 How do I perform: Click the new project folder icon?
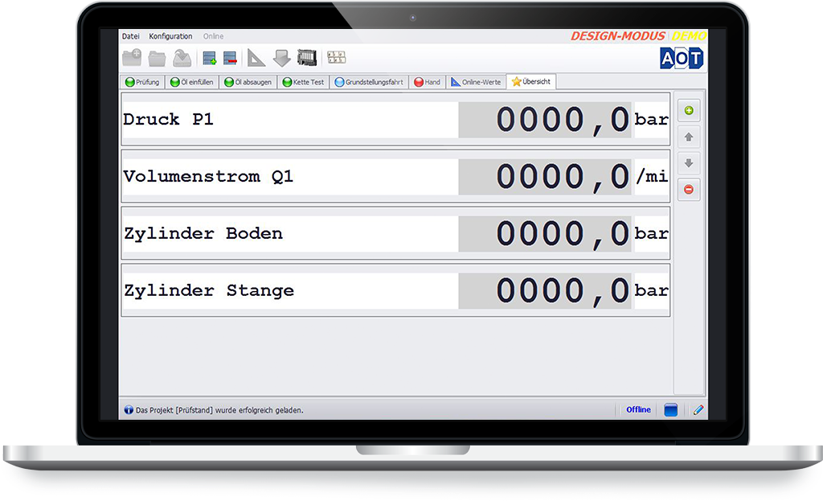point(132,57)
